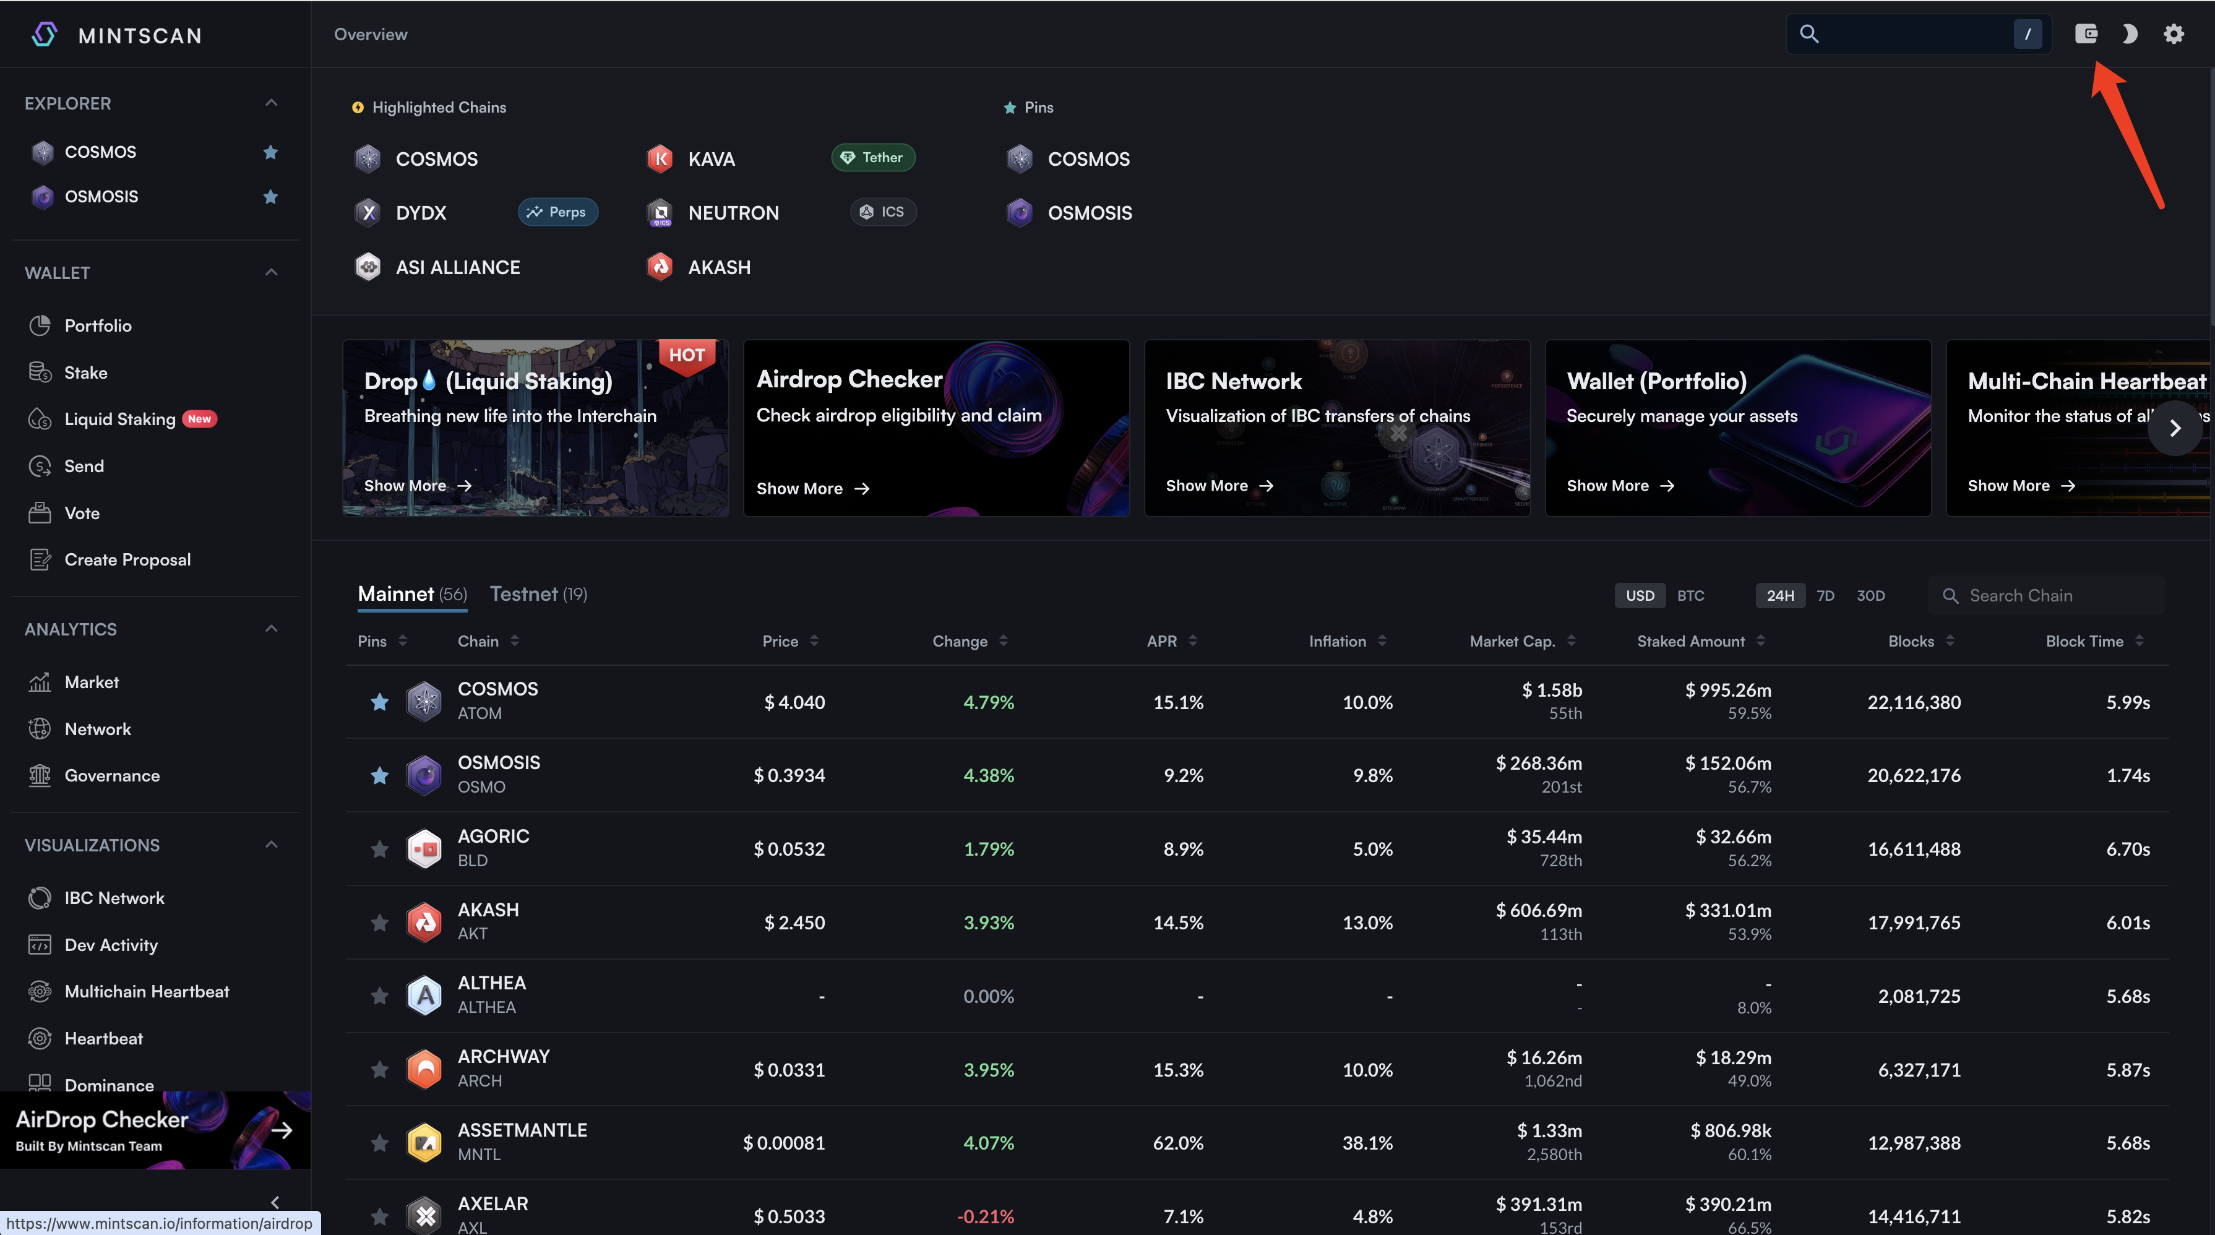Collapse the ANALYTICS section
The image size is (2215, 1235).
click(271, 629)
